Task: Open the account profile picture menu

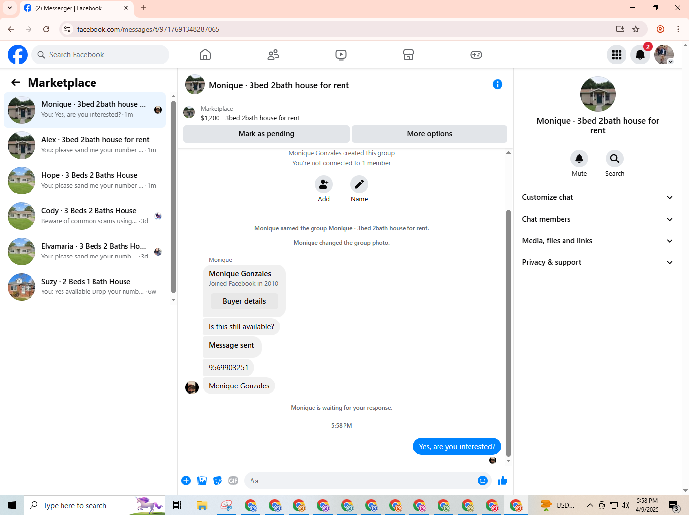Action: coord(664,55)
